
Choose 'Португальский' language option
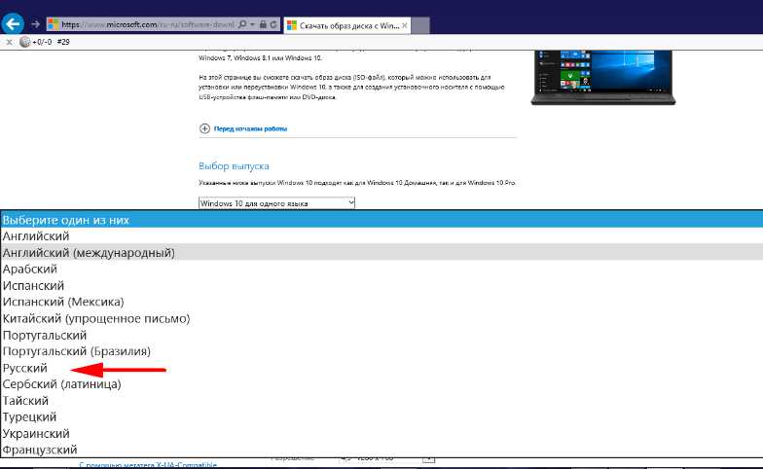(381, 335)
